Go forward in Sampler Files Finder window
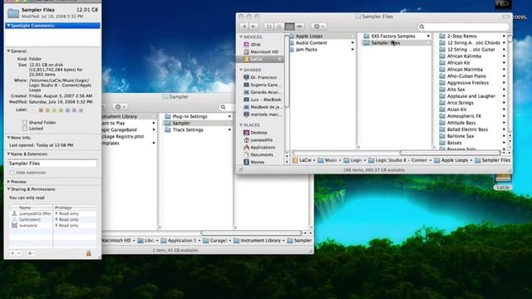Image resolution: width=532 pixels, height=299 pixels. pos(254,26)
